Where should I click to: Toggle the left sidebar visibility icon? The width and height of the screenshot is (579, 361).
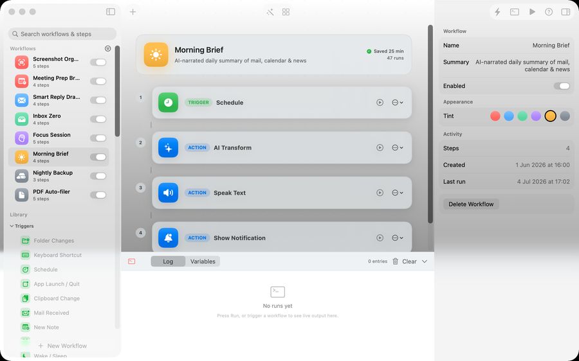point(111,12)
